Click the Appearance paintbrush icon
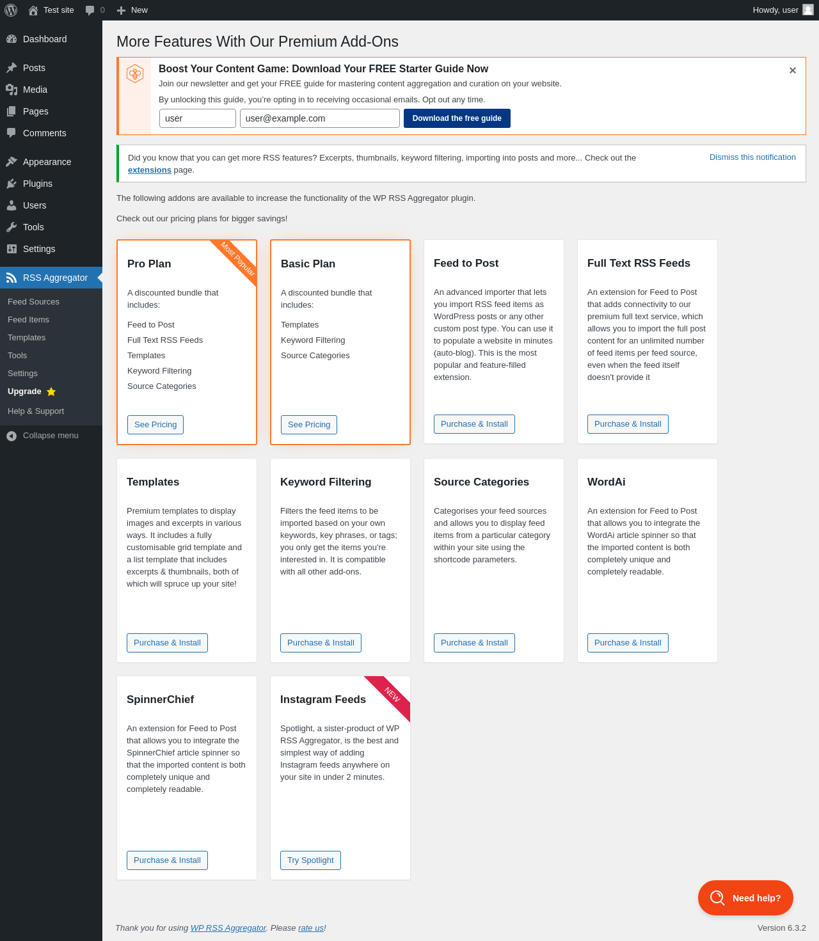Viewport: 819px width, 941px height. [x=12, y=162]
